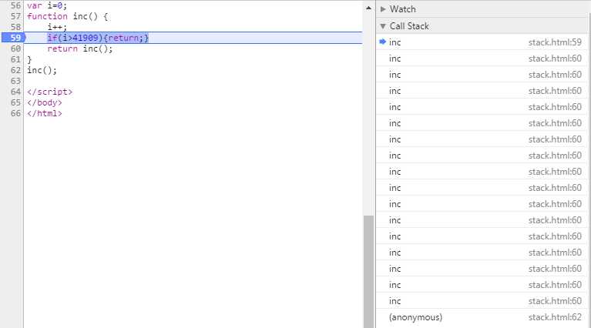The image size is (591, 328).
Task: Click the scroll-up arrow of the code pane
Action: tap(368, 8)
